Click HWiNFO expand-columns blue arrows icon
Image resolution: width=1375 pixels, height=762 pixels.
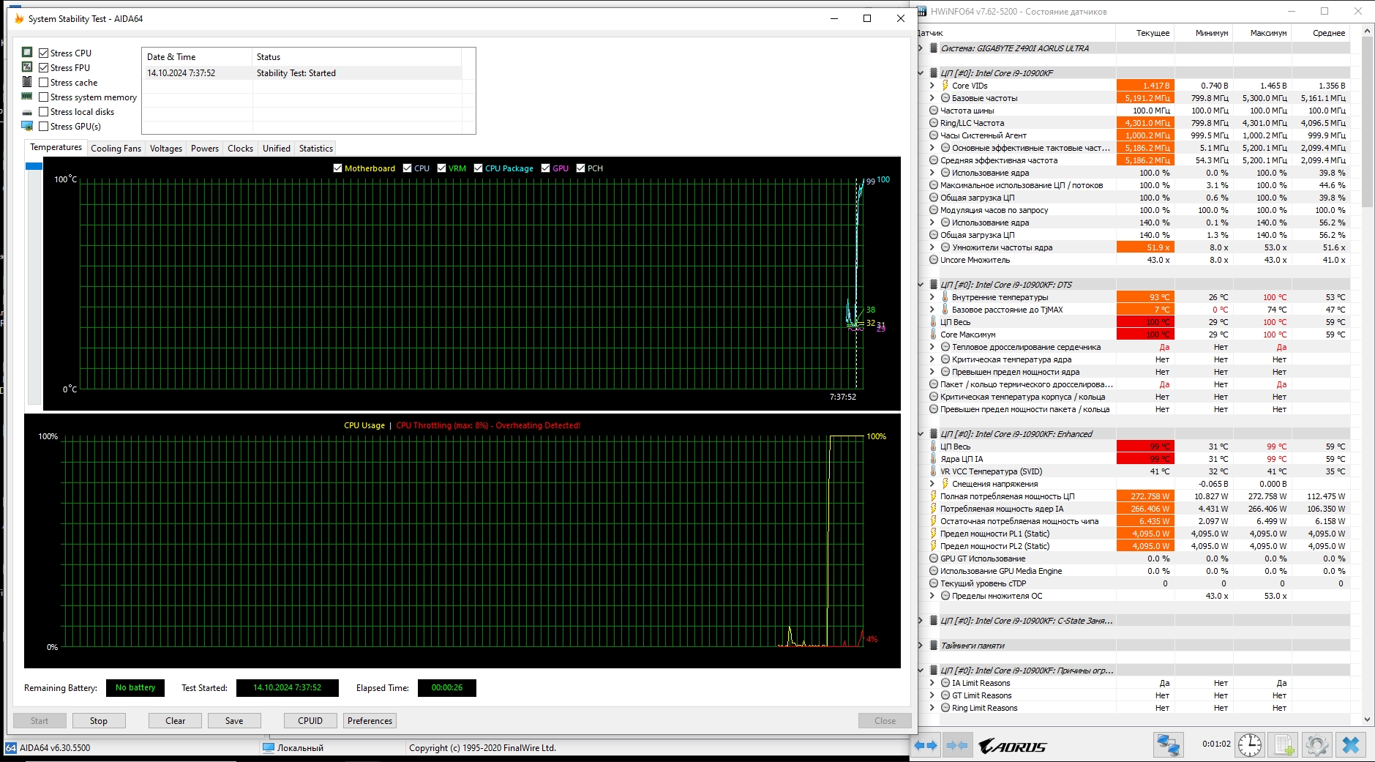(926, 745)
